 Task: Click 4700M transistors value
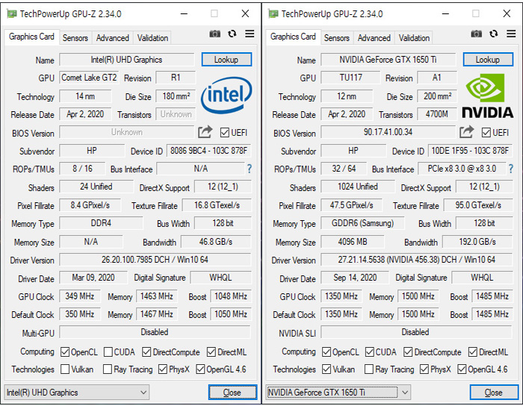point(437,114)
